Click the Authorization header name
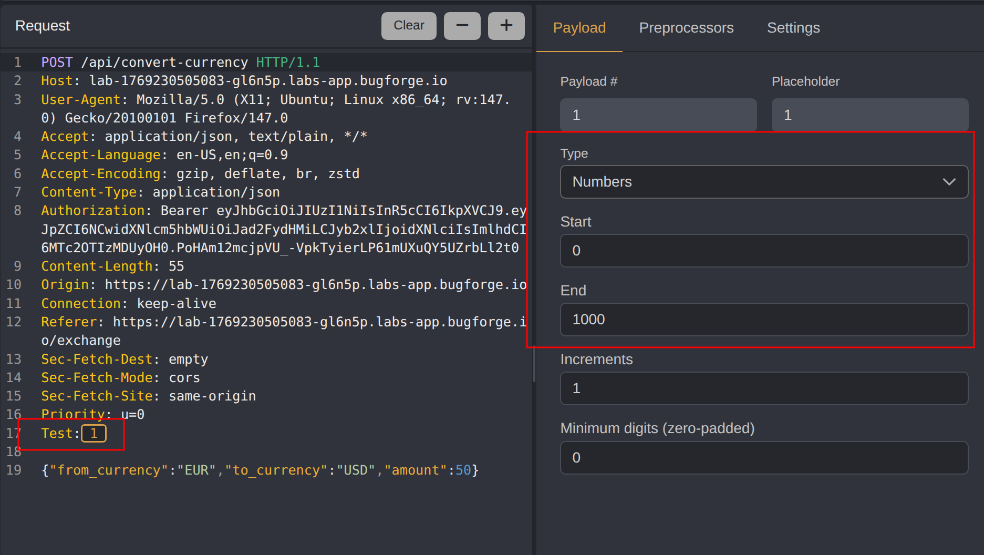This screenshot has height=555, width=984. tap(92, 211)
